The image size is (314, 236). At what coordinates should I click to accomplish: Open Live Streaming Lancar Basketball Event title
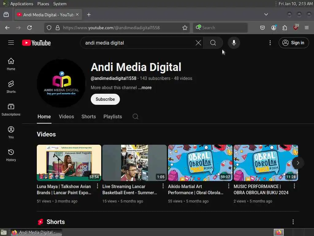coord(130,189)
